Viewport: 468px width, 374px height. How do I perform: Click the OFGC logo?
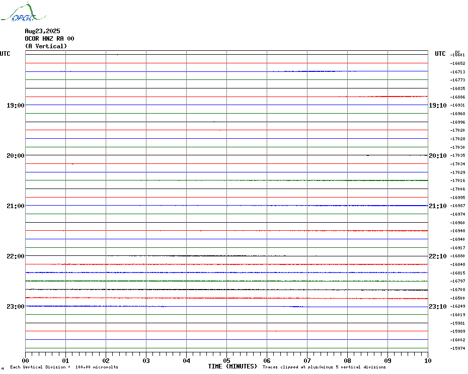[24, 12]
